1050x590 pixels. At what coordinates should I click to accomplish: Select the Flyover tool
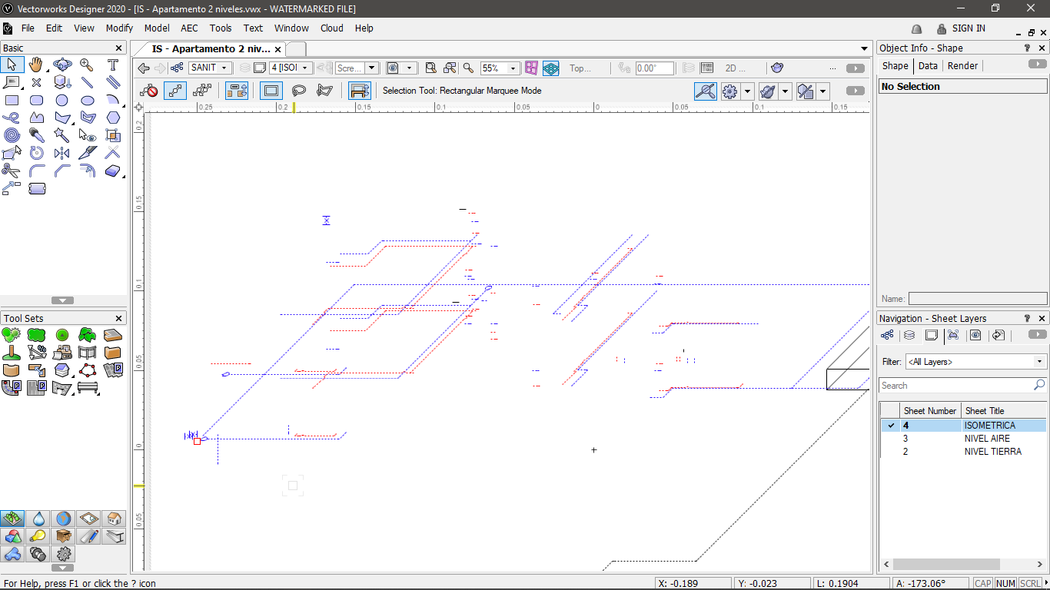click(62, 65)
